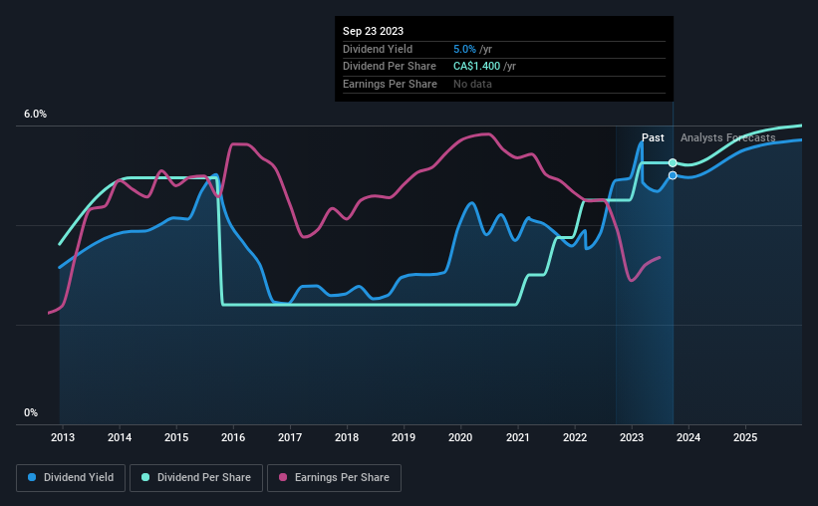Click the 2018 x-axis label
818x506 pixels.
click(347, 437)
